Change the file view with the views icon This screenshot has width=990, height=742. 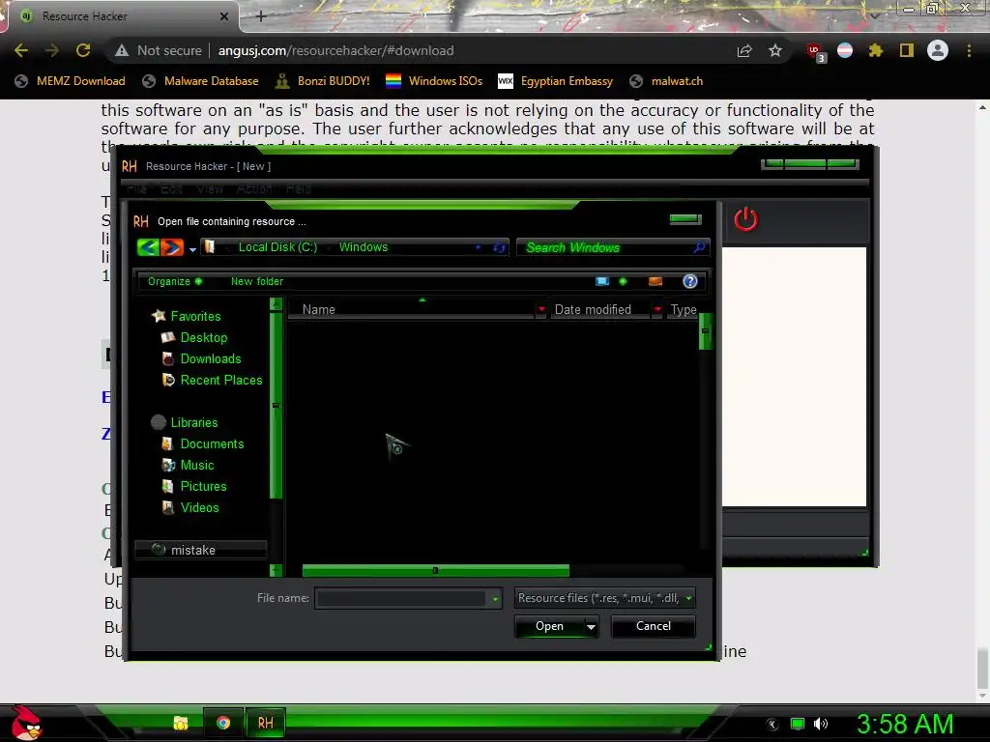(x=602, y=281)
